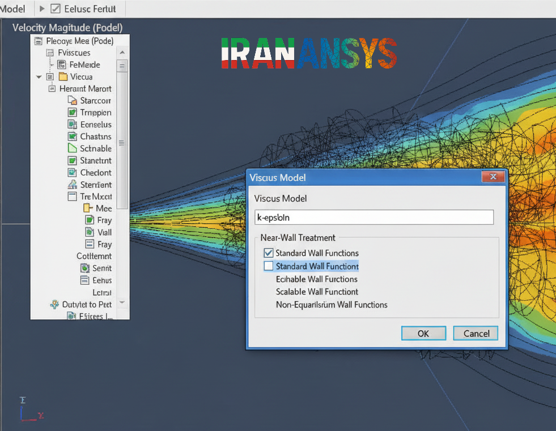Click the Heramt Maront icon

tap(52, 88)
